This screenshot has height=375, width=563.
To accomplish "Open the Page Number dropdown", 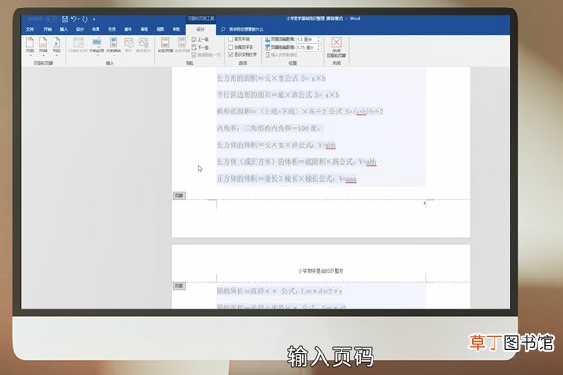I will (x=56, y=46).
